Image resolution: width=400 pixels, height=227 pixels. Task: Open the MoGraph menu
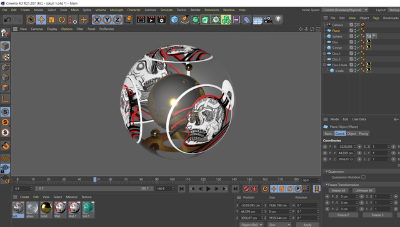click(116, 10)
